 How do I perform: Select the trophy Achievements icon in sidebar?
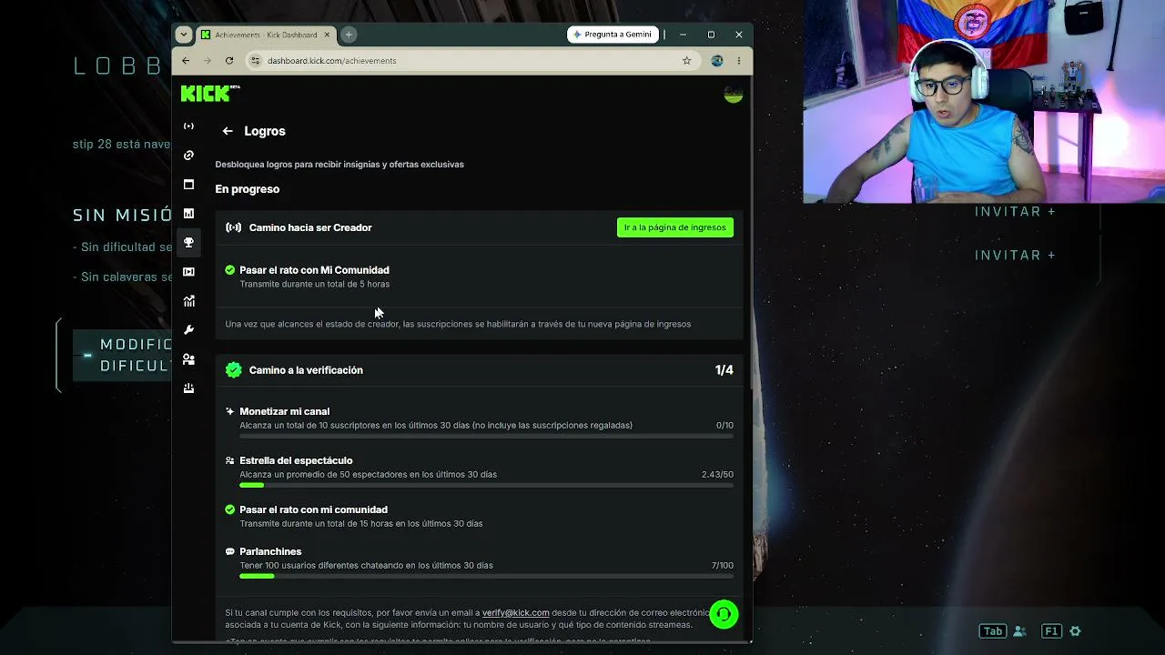pyautogui.click(x=188, y=242)
